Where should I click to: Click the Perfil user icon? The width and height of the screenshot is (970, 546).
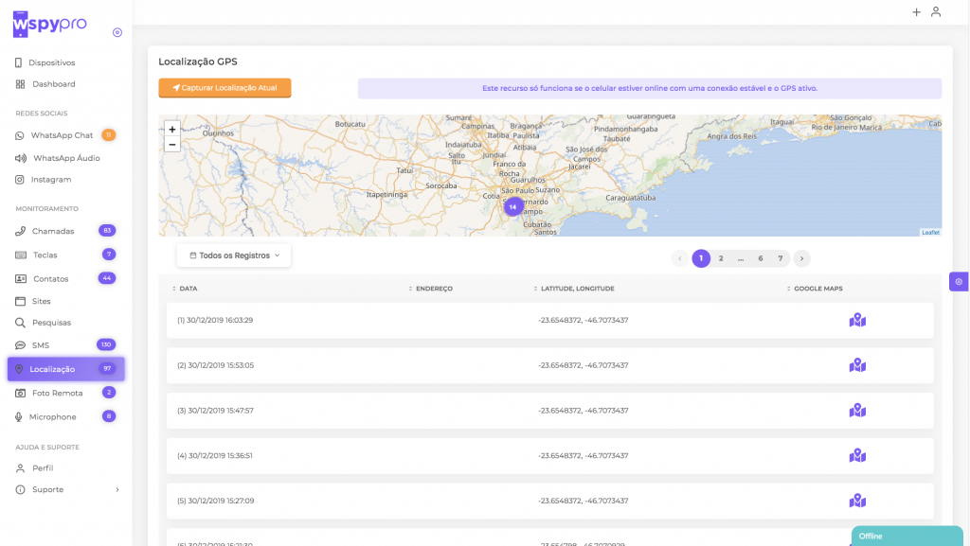coord(21,468)
